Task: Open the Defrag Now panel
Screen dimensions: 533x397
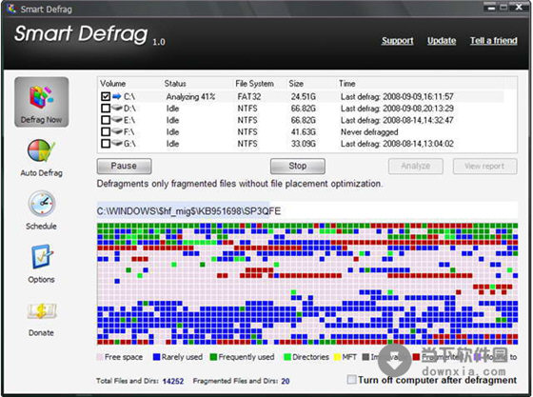Action: 42,102
